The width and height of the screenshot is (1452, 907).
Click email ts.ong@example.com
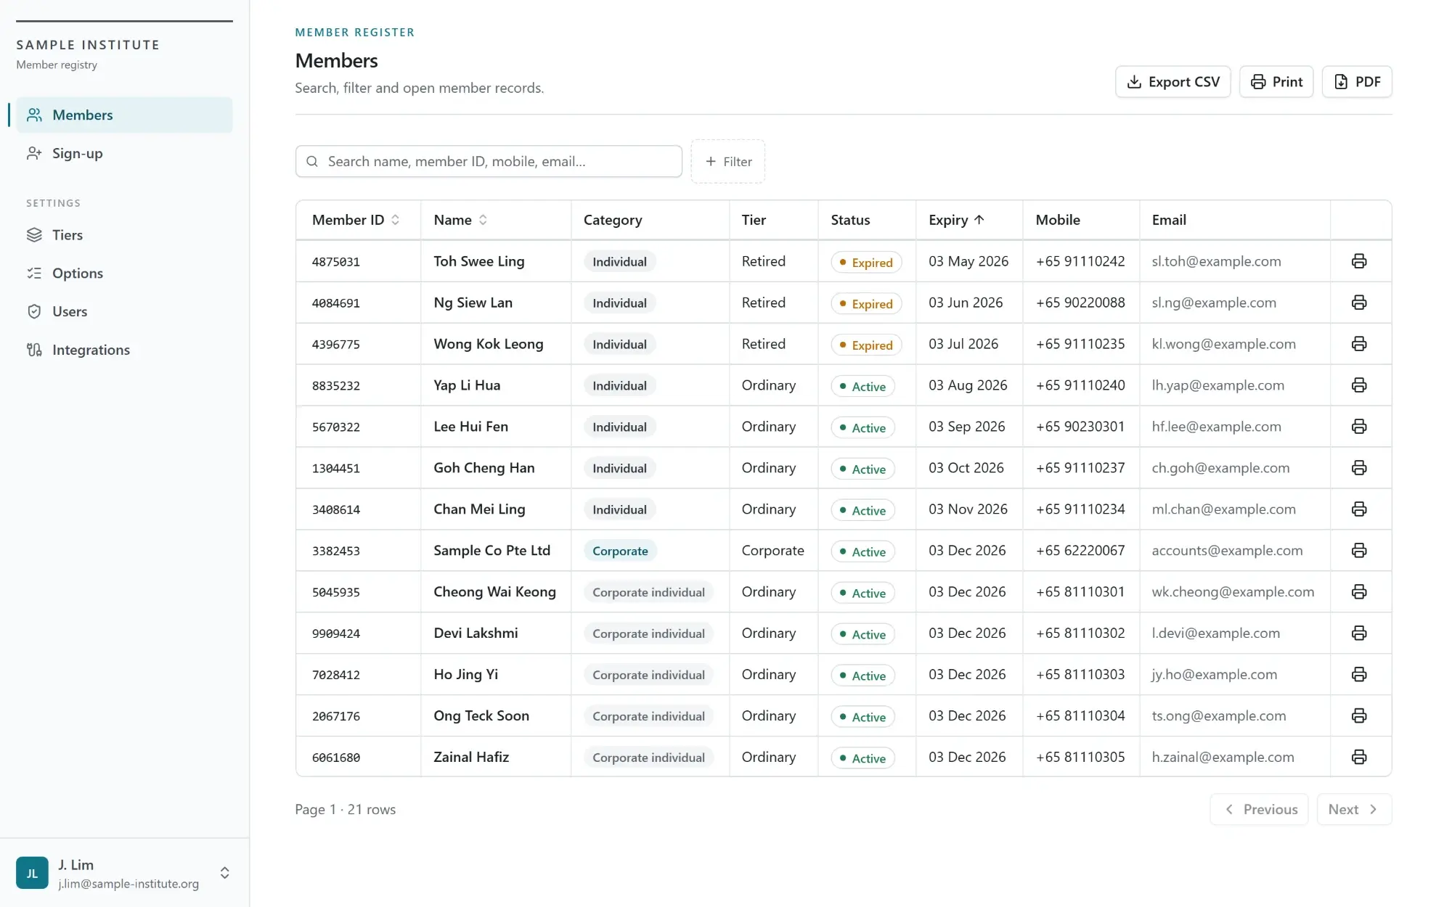pyautogui.click(x=1219, y=716)
